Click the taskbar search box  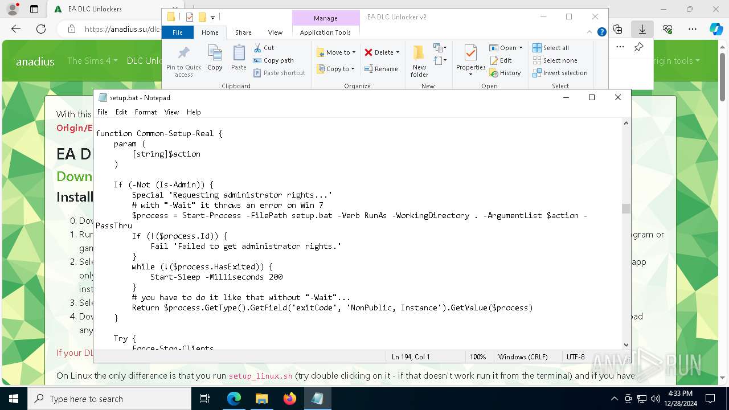point(109,399)
